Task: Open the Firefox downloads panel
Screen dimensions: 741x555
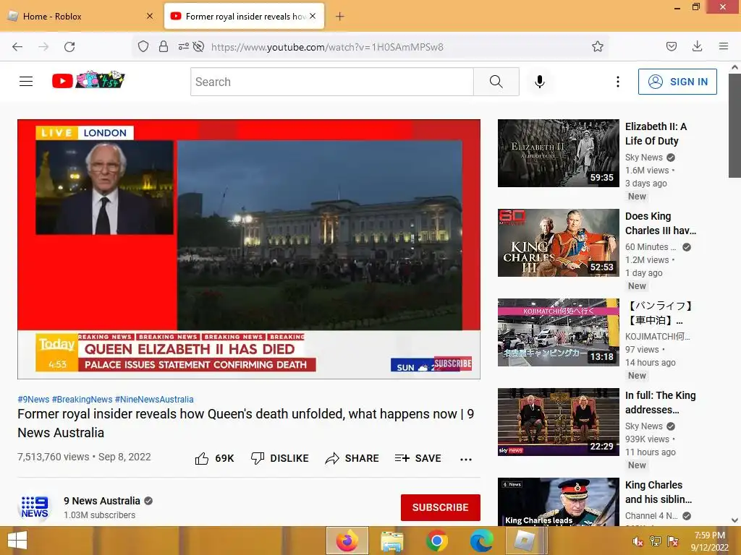Action: point(697,46)
